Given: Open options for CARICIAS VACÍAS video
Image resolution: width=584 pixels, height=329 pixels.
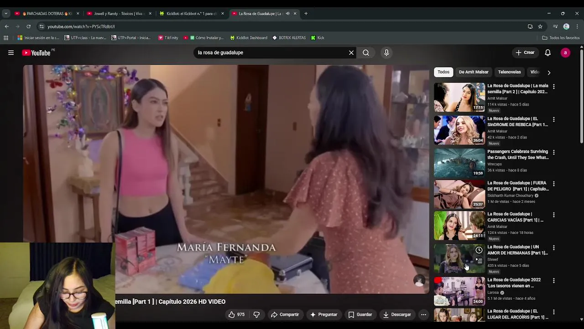Looking at the screenshot, I should [554, 215].
